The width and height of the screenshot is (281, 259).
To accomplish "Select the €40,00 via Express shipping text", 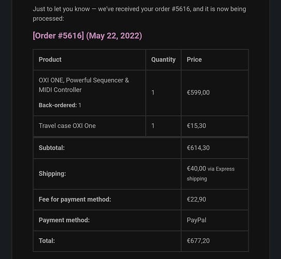I will point(210,174).
